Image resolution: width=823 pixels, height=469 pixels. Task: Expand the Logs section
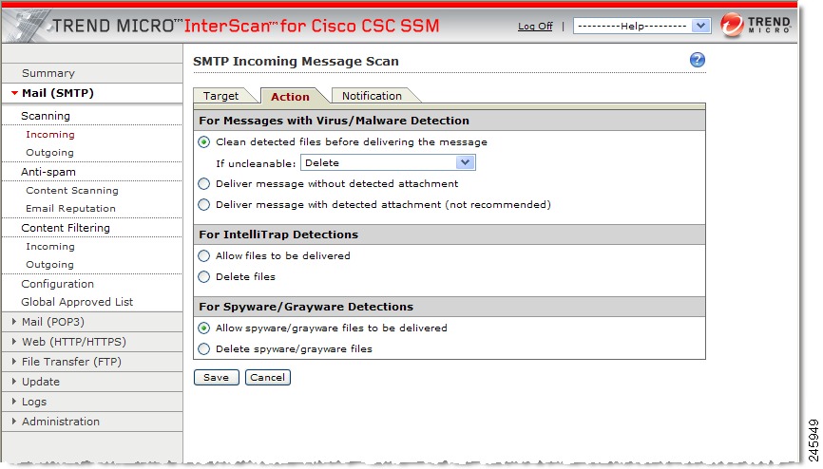tap(14, 402)
